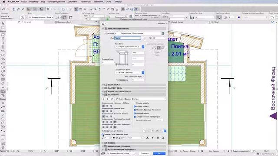Go to previous parameter page arrow

[x=104, y=99]
